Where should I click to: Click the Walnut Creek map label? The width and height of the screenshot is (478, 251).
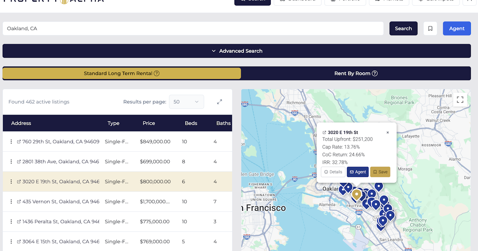[438, 120]
